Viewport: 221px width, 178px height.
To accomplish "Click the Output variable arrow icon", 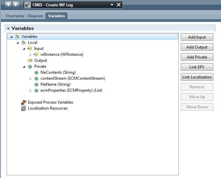I will coord(30,60).
